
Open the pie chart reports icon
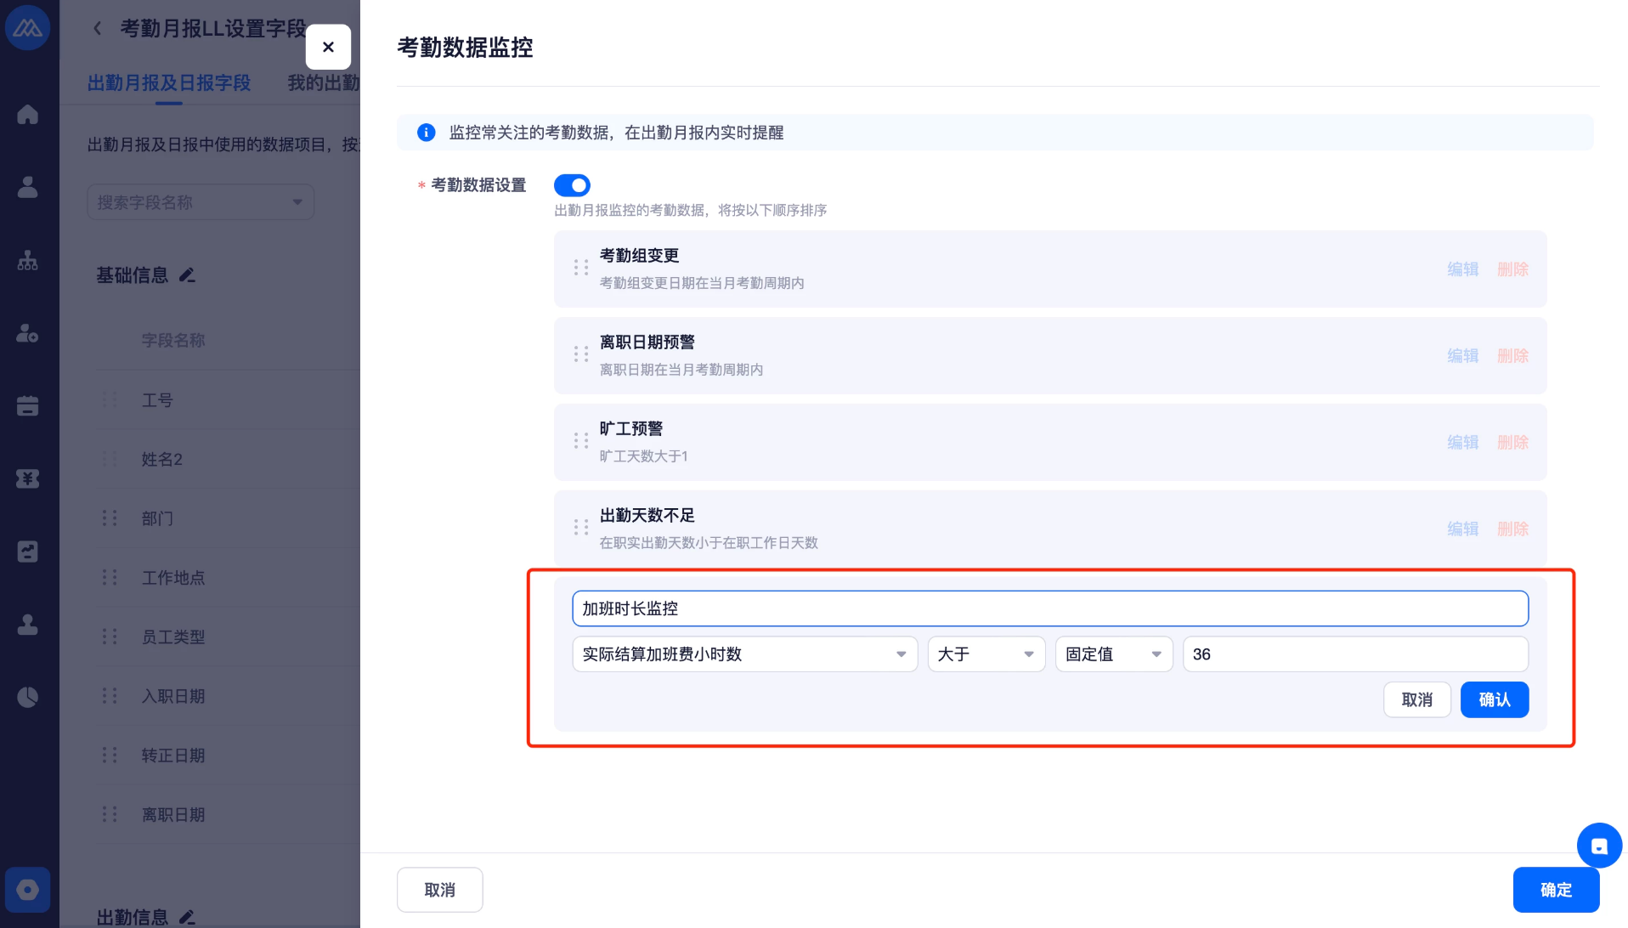(x=28, y=698)
